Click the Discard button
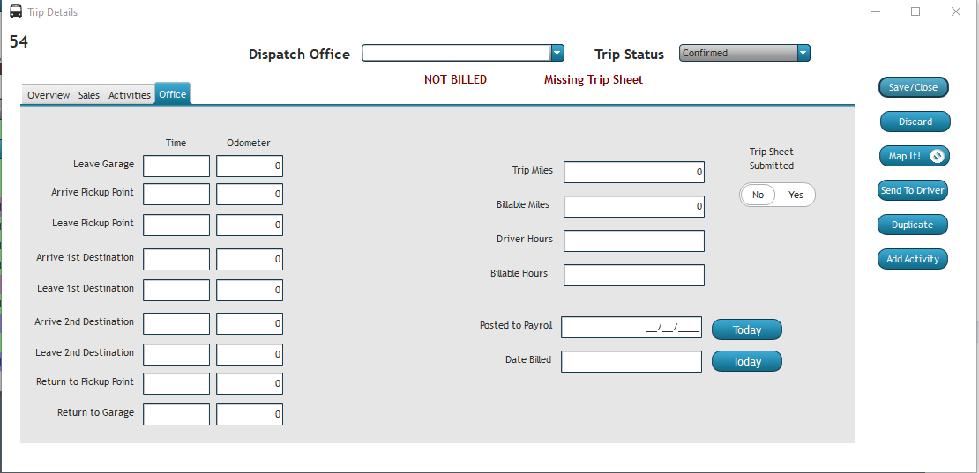Viewport: 979px width, 473px height. (x=915, y=122)
